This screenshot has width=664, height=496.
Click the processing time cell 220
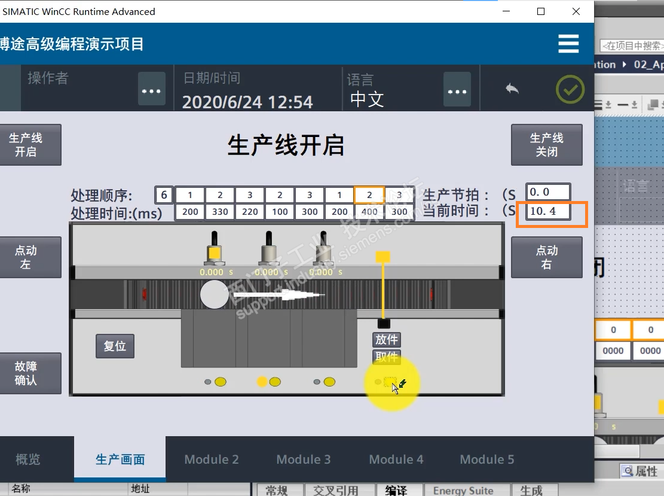click(250, 212)
